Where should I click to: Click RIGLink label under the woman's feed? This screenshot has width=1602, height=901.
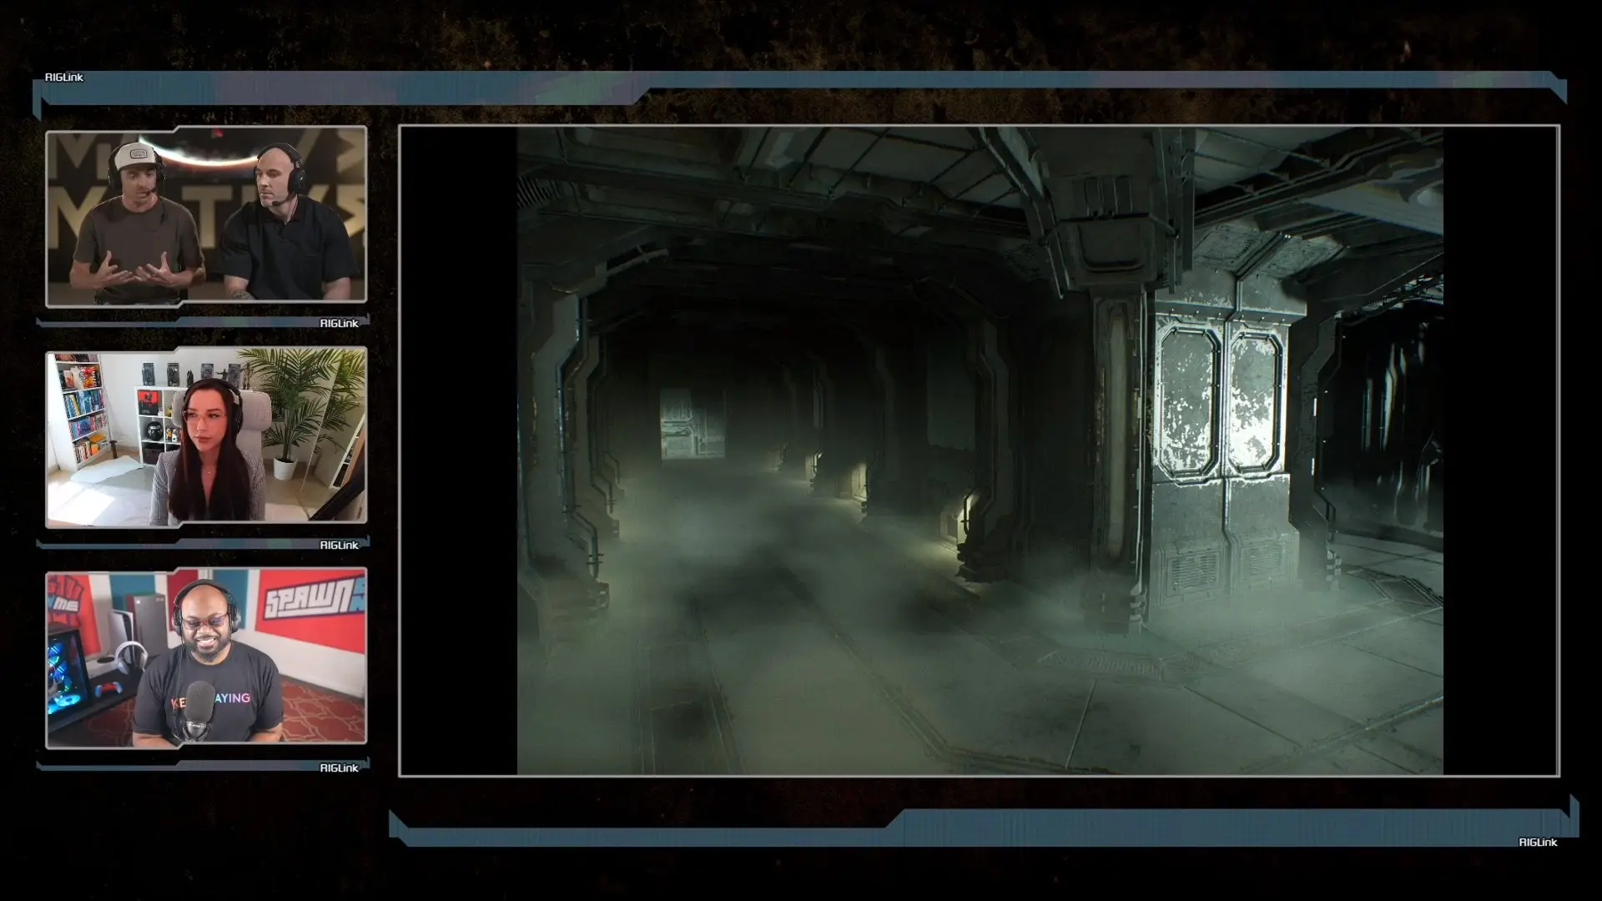tap(339, 546)
